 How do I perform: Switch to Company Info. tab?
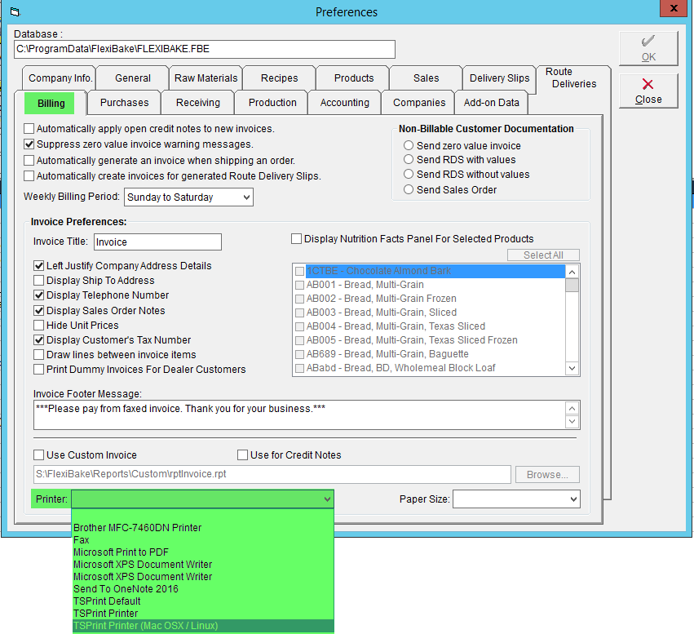(60, 78)
